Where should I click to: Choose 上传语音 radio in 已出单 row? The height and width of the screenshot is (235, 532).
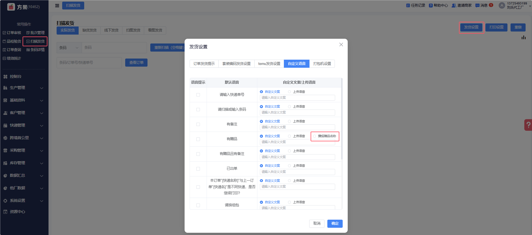tap(289, 166)
